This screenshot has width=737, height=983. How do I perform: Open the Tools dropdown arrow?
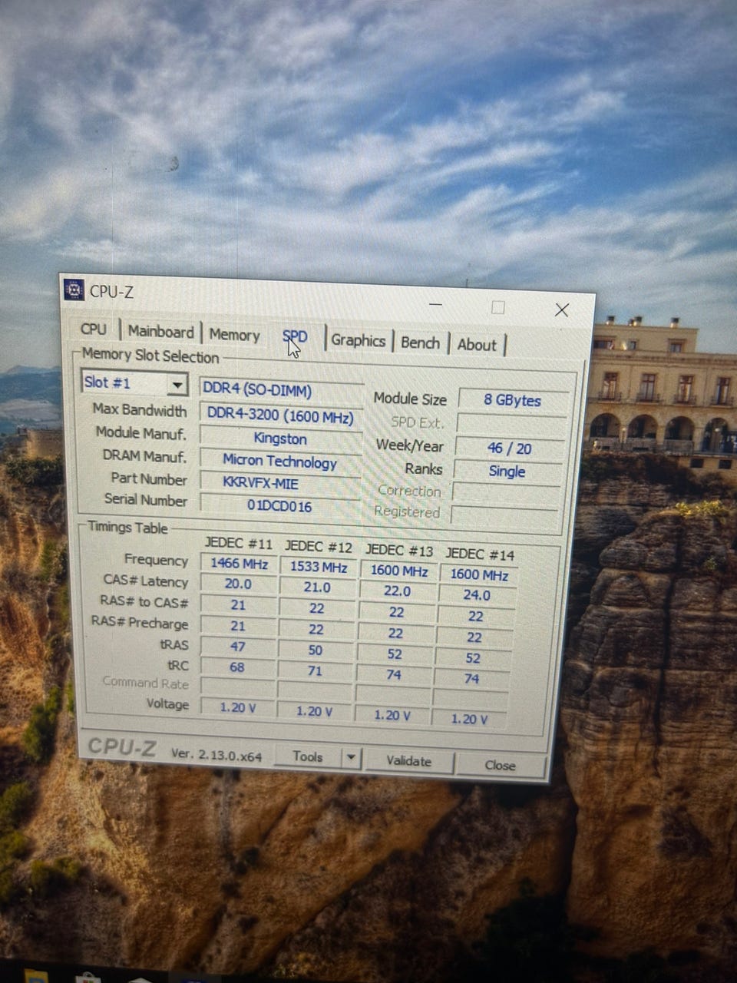click(x=351, y=758)
